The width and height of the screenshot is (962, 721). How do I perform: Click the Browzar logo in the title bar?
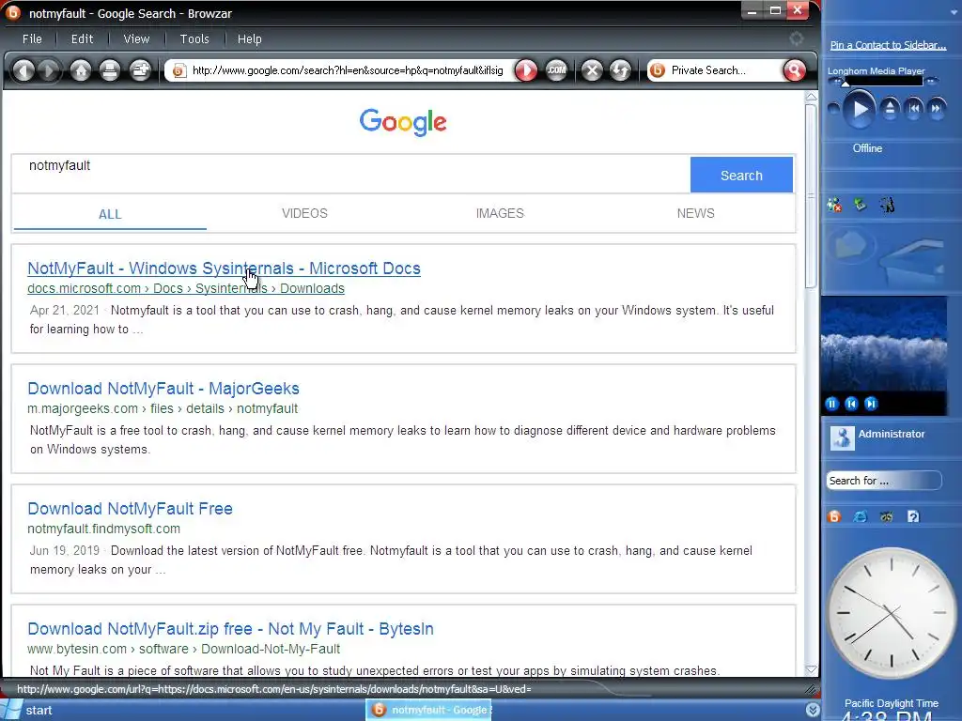pyautogui.click(x=13, y=12)
